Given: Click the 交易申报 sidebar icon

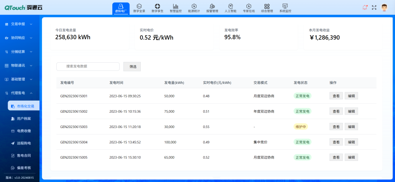Looking at the screenshot, I should click(x=7, y=24).
